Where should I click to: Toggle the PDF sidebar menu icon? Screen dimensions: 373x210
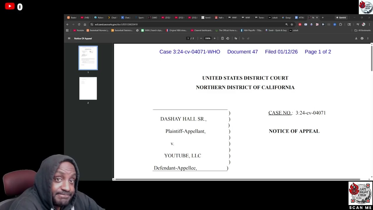[69, 38]
